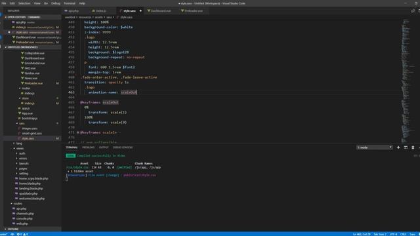The width and height of the screenshot is (420, 236).
Task: Switch to the Preloader.vue editor tab
Action: (x=194, y=11)
